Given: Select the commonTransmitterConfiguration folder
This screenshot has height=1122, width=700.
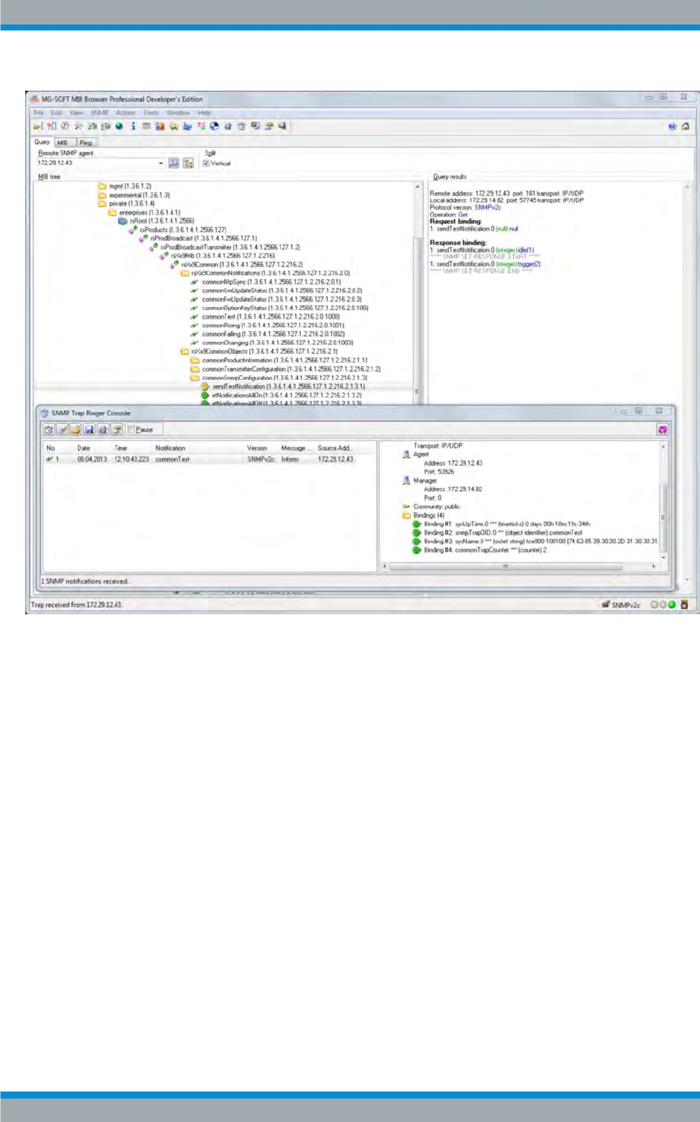Looking at the screenshot, I should (286, 370).
